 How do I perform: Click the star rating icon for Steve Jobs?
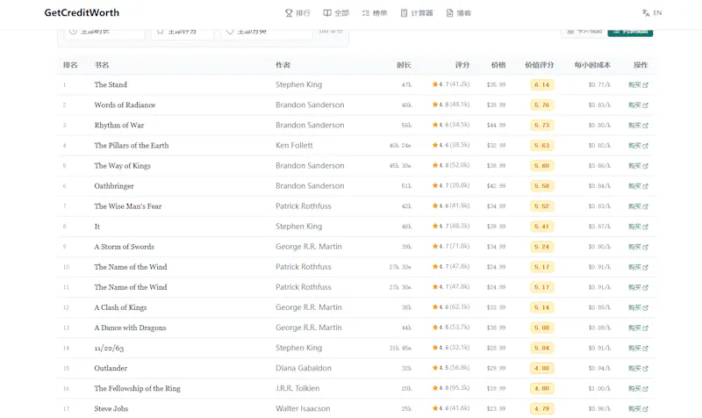(x=434, y=408)
